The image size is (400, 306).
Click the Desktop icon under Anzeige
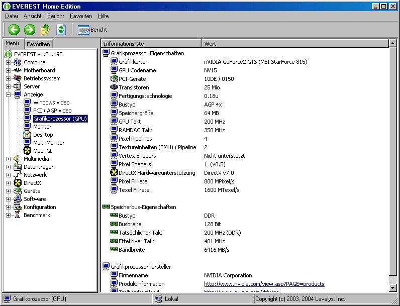pyautogui.click(x=27, y=135)
